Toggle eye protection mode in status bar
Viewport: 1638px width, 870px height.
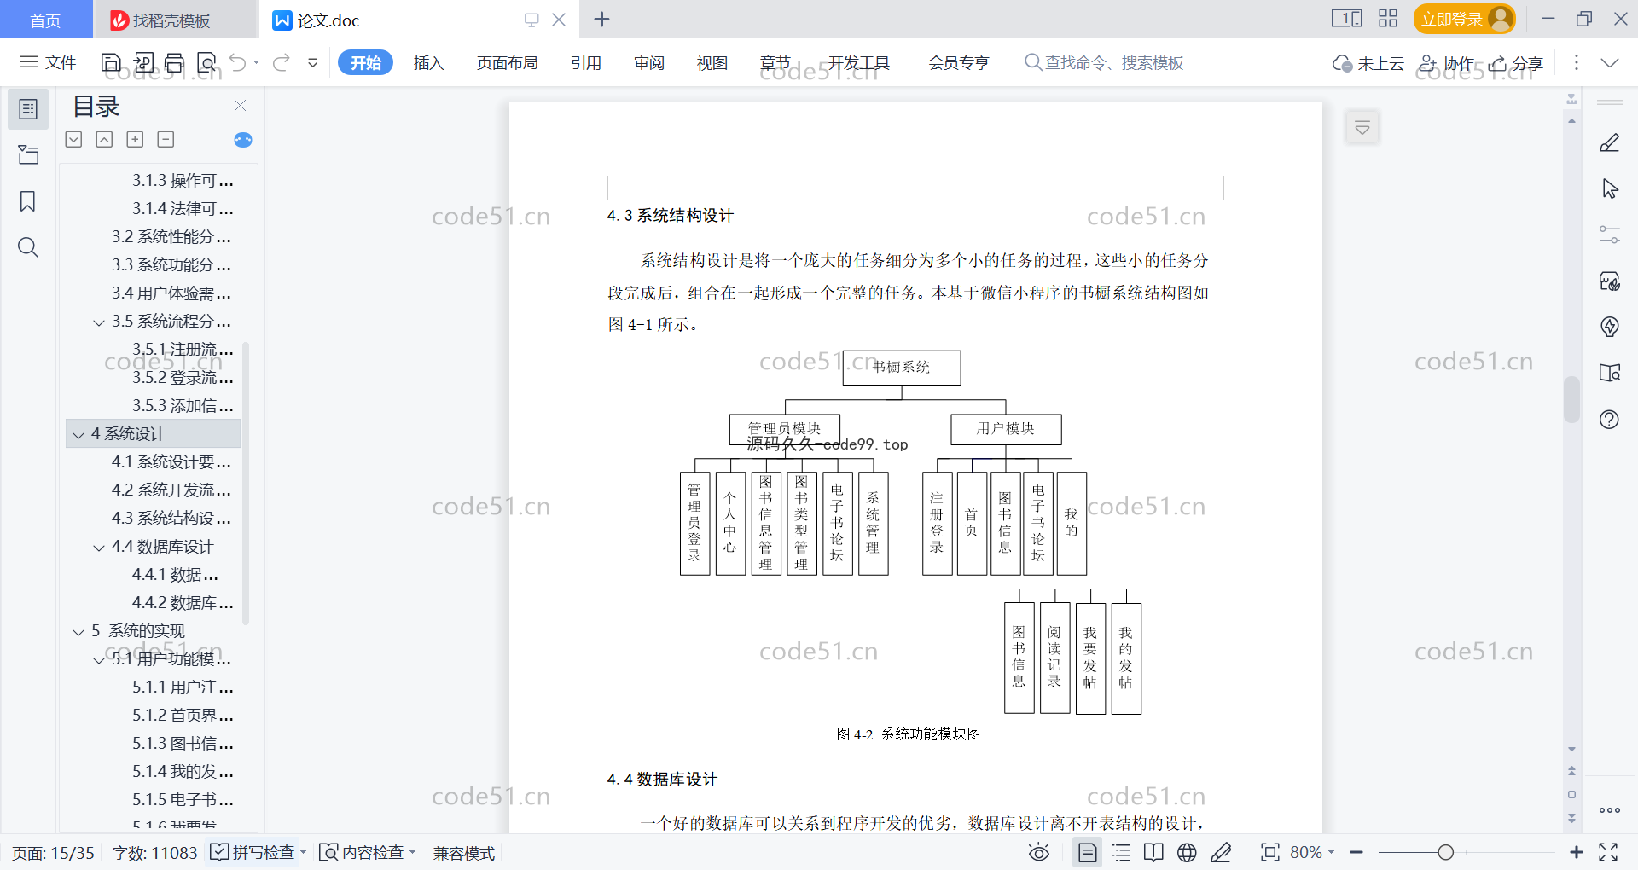tap(1039, 852)
